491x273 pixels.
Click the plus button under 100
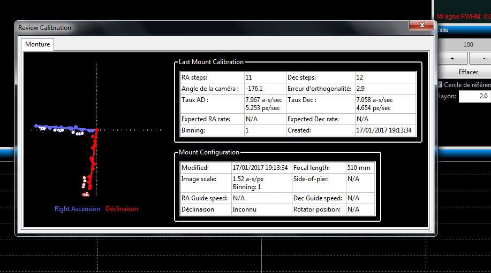(452, 58)
